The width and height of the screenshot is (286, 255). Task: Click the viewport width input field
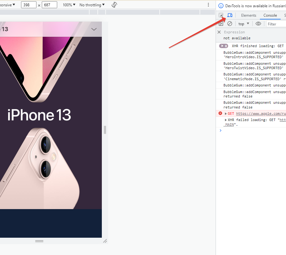point(29,5)
